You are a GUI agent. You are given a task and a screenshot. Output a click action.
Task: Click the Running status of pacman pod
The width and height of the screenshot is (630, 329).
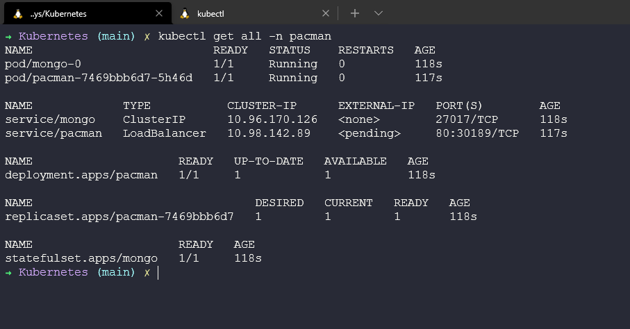tap(293, 78)
